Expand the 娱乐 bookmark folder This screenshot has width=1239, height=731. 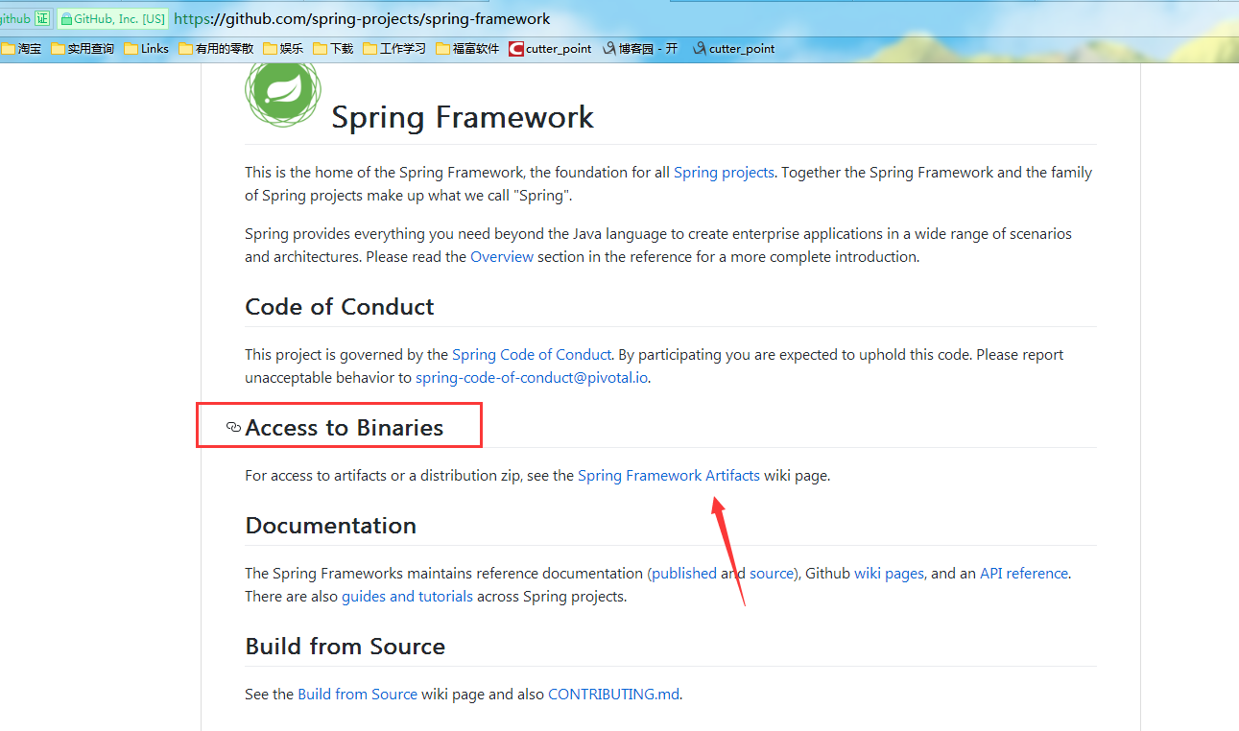[283, 49]
